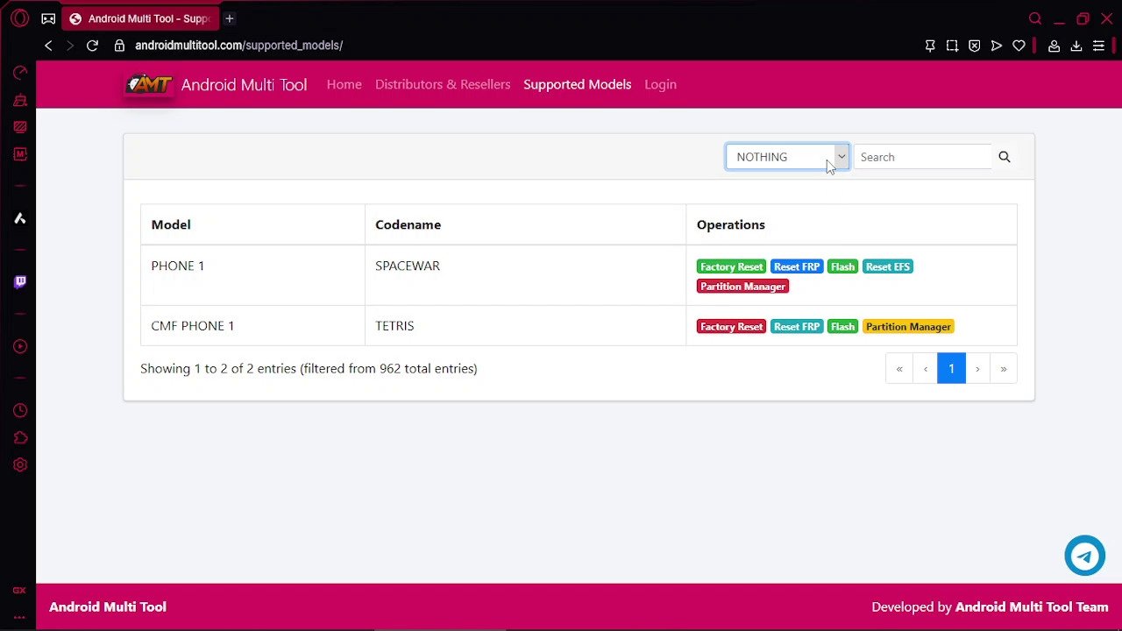Bookmark page with the heart icon
The height and width of the screenshot is (631, 1122).
[1019, 46]
